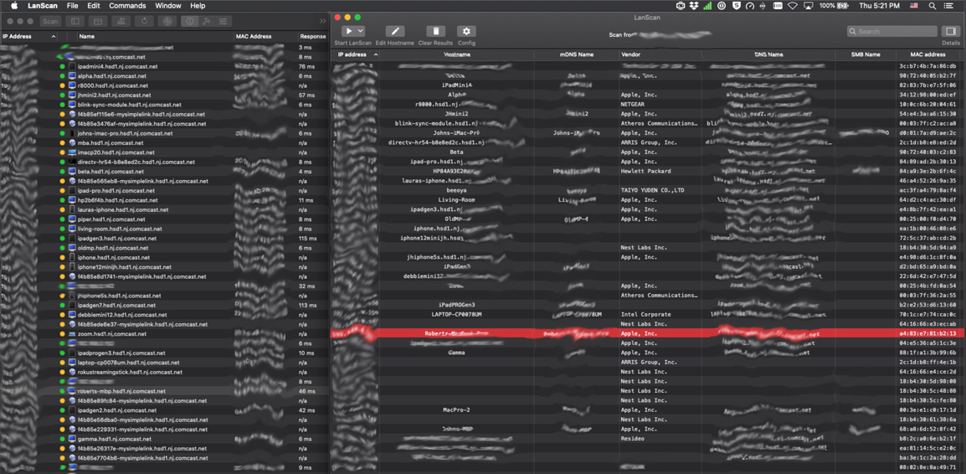Open the Start LanScan dropdown arrow

click(361, 31)
